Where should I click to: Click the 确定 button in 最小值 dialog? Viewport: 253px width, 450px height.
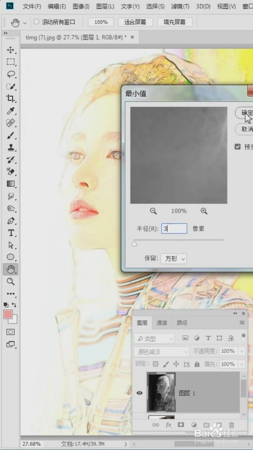(x=245, y=112)
